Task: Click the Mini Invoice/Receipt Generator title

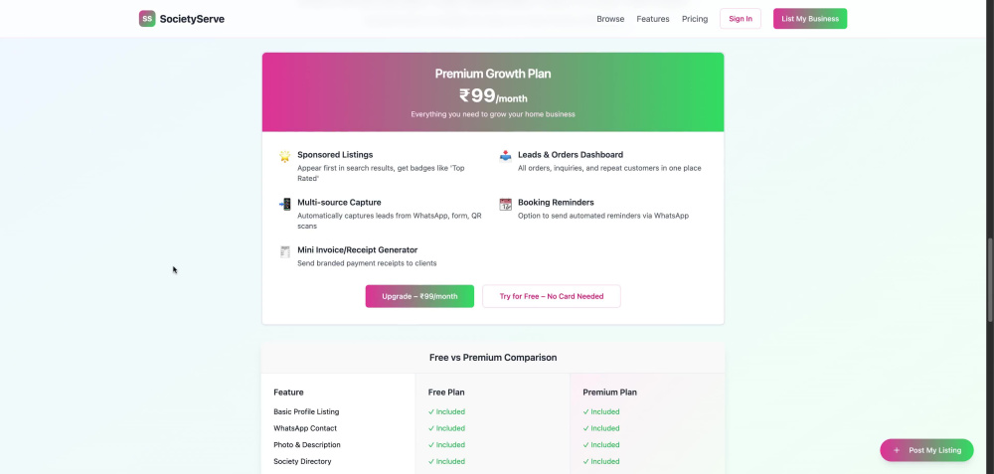Action: 357,249
